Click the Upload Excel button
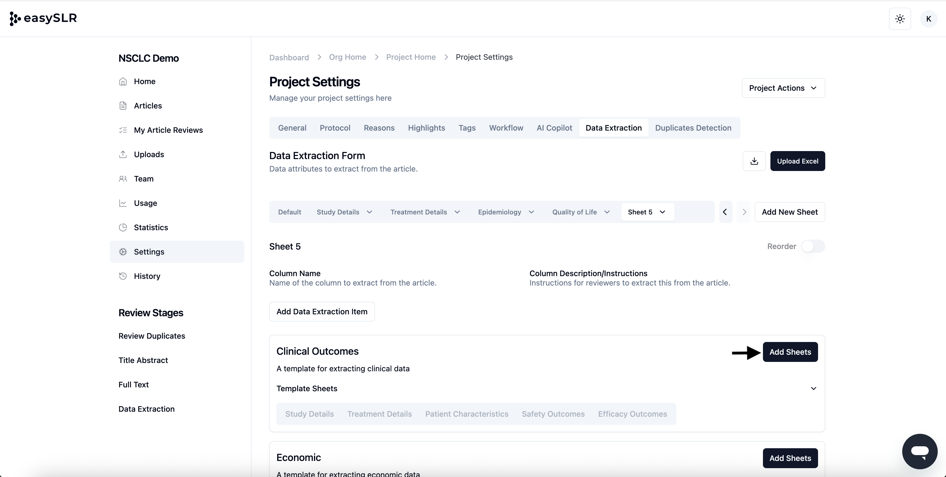The height and width of the screenshot is (477, 946). click(797, 161)
